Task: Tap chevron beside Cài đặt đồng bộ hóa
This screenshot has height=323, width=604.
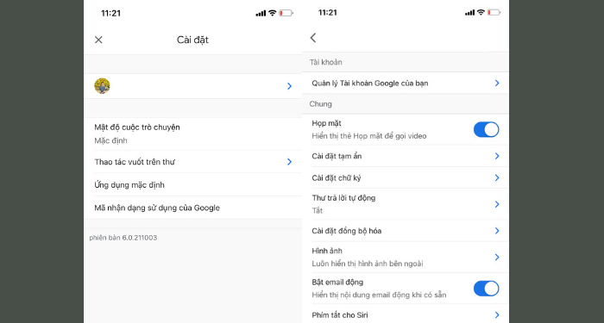Action: (497, 231)
